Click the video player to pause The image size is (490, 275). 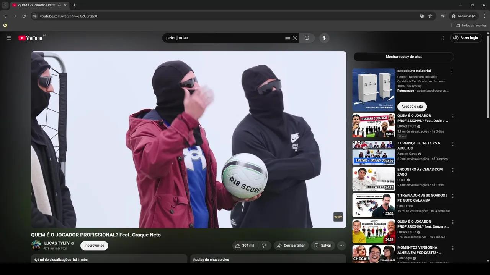[x=189, y=139]
